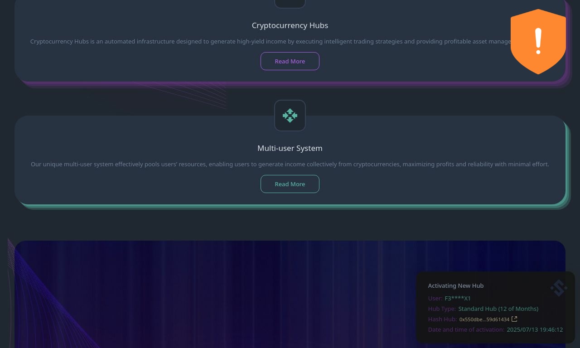The height and width of the screenshot is (348, 580).
Task: Click the Activating New Hub title
Action: coord(456,285)
